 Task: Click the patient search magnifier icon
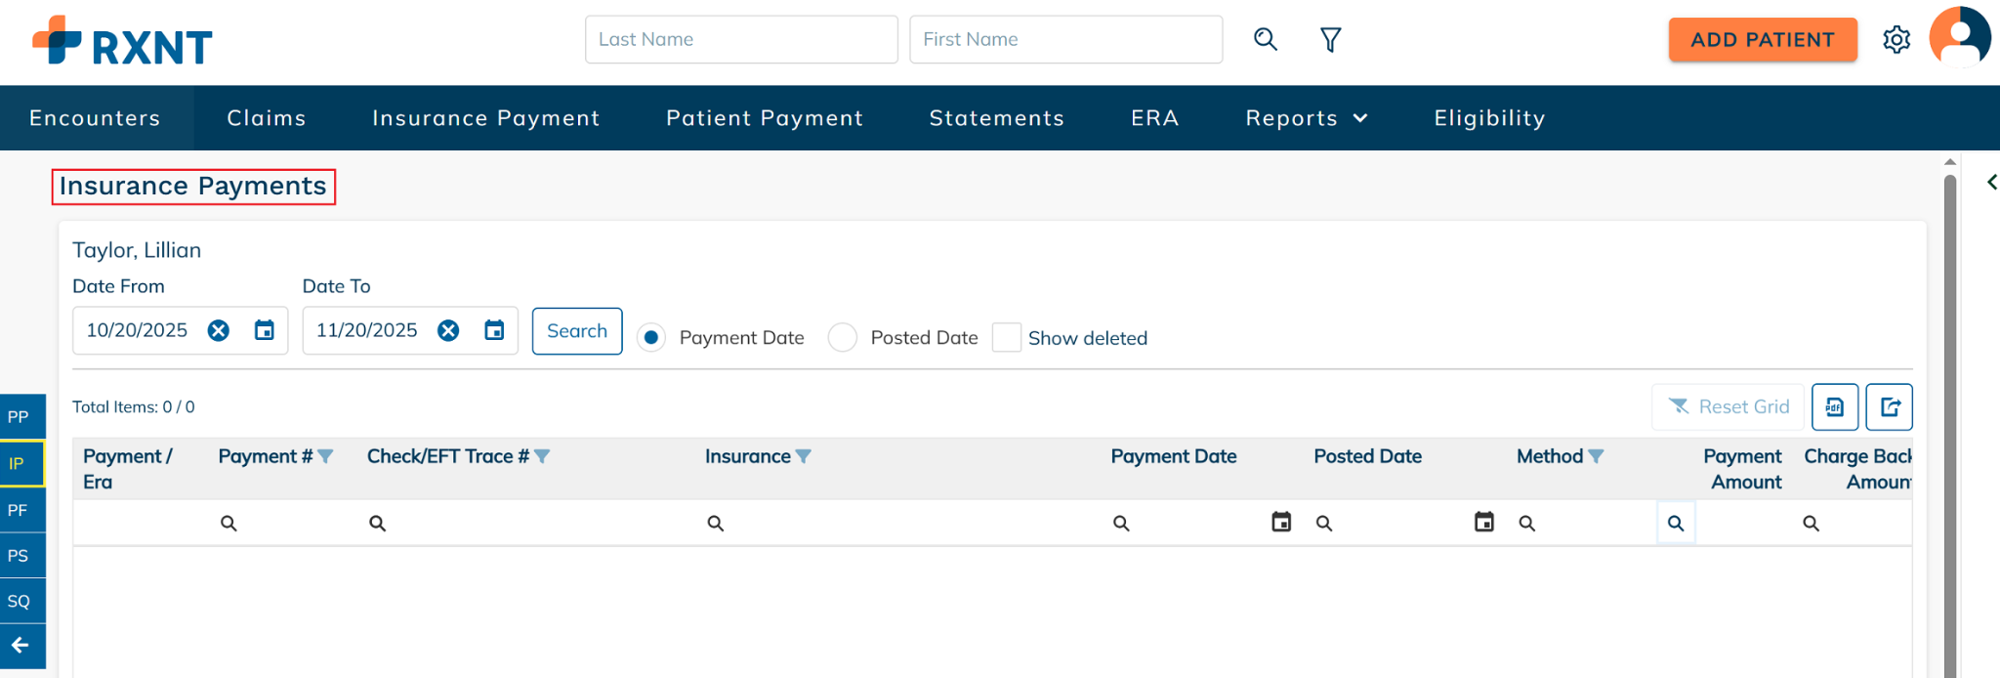pos(1266,39)
